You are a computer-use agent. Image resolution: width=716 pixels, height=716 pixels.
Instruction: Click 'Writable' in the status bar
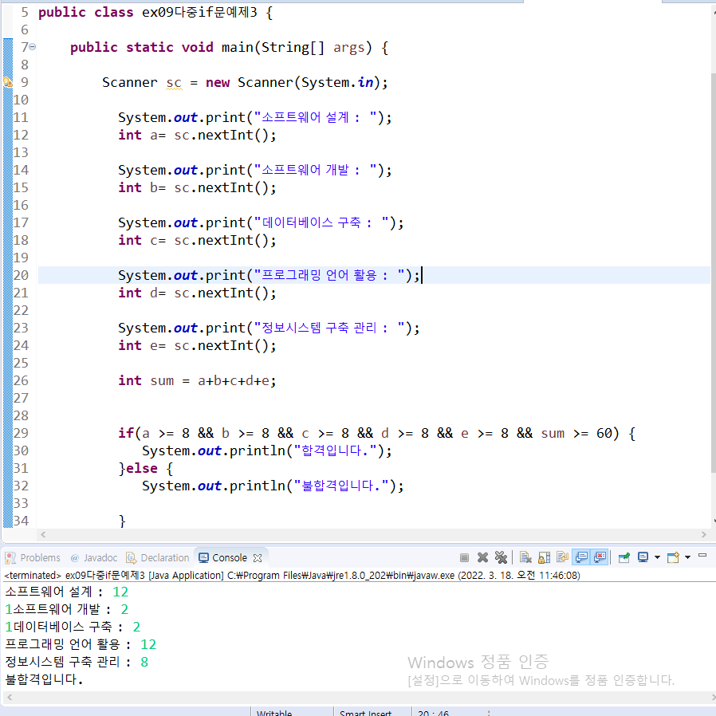pos(274,712)
